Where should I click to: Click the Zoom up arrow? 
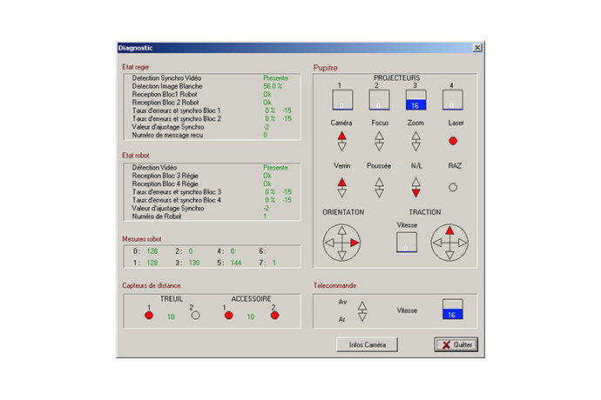415,136
